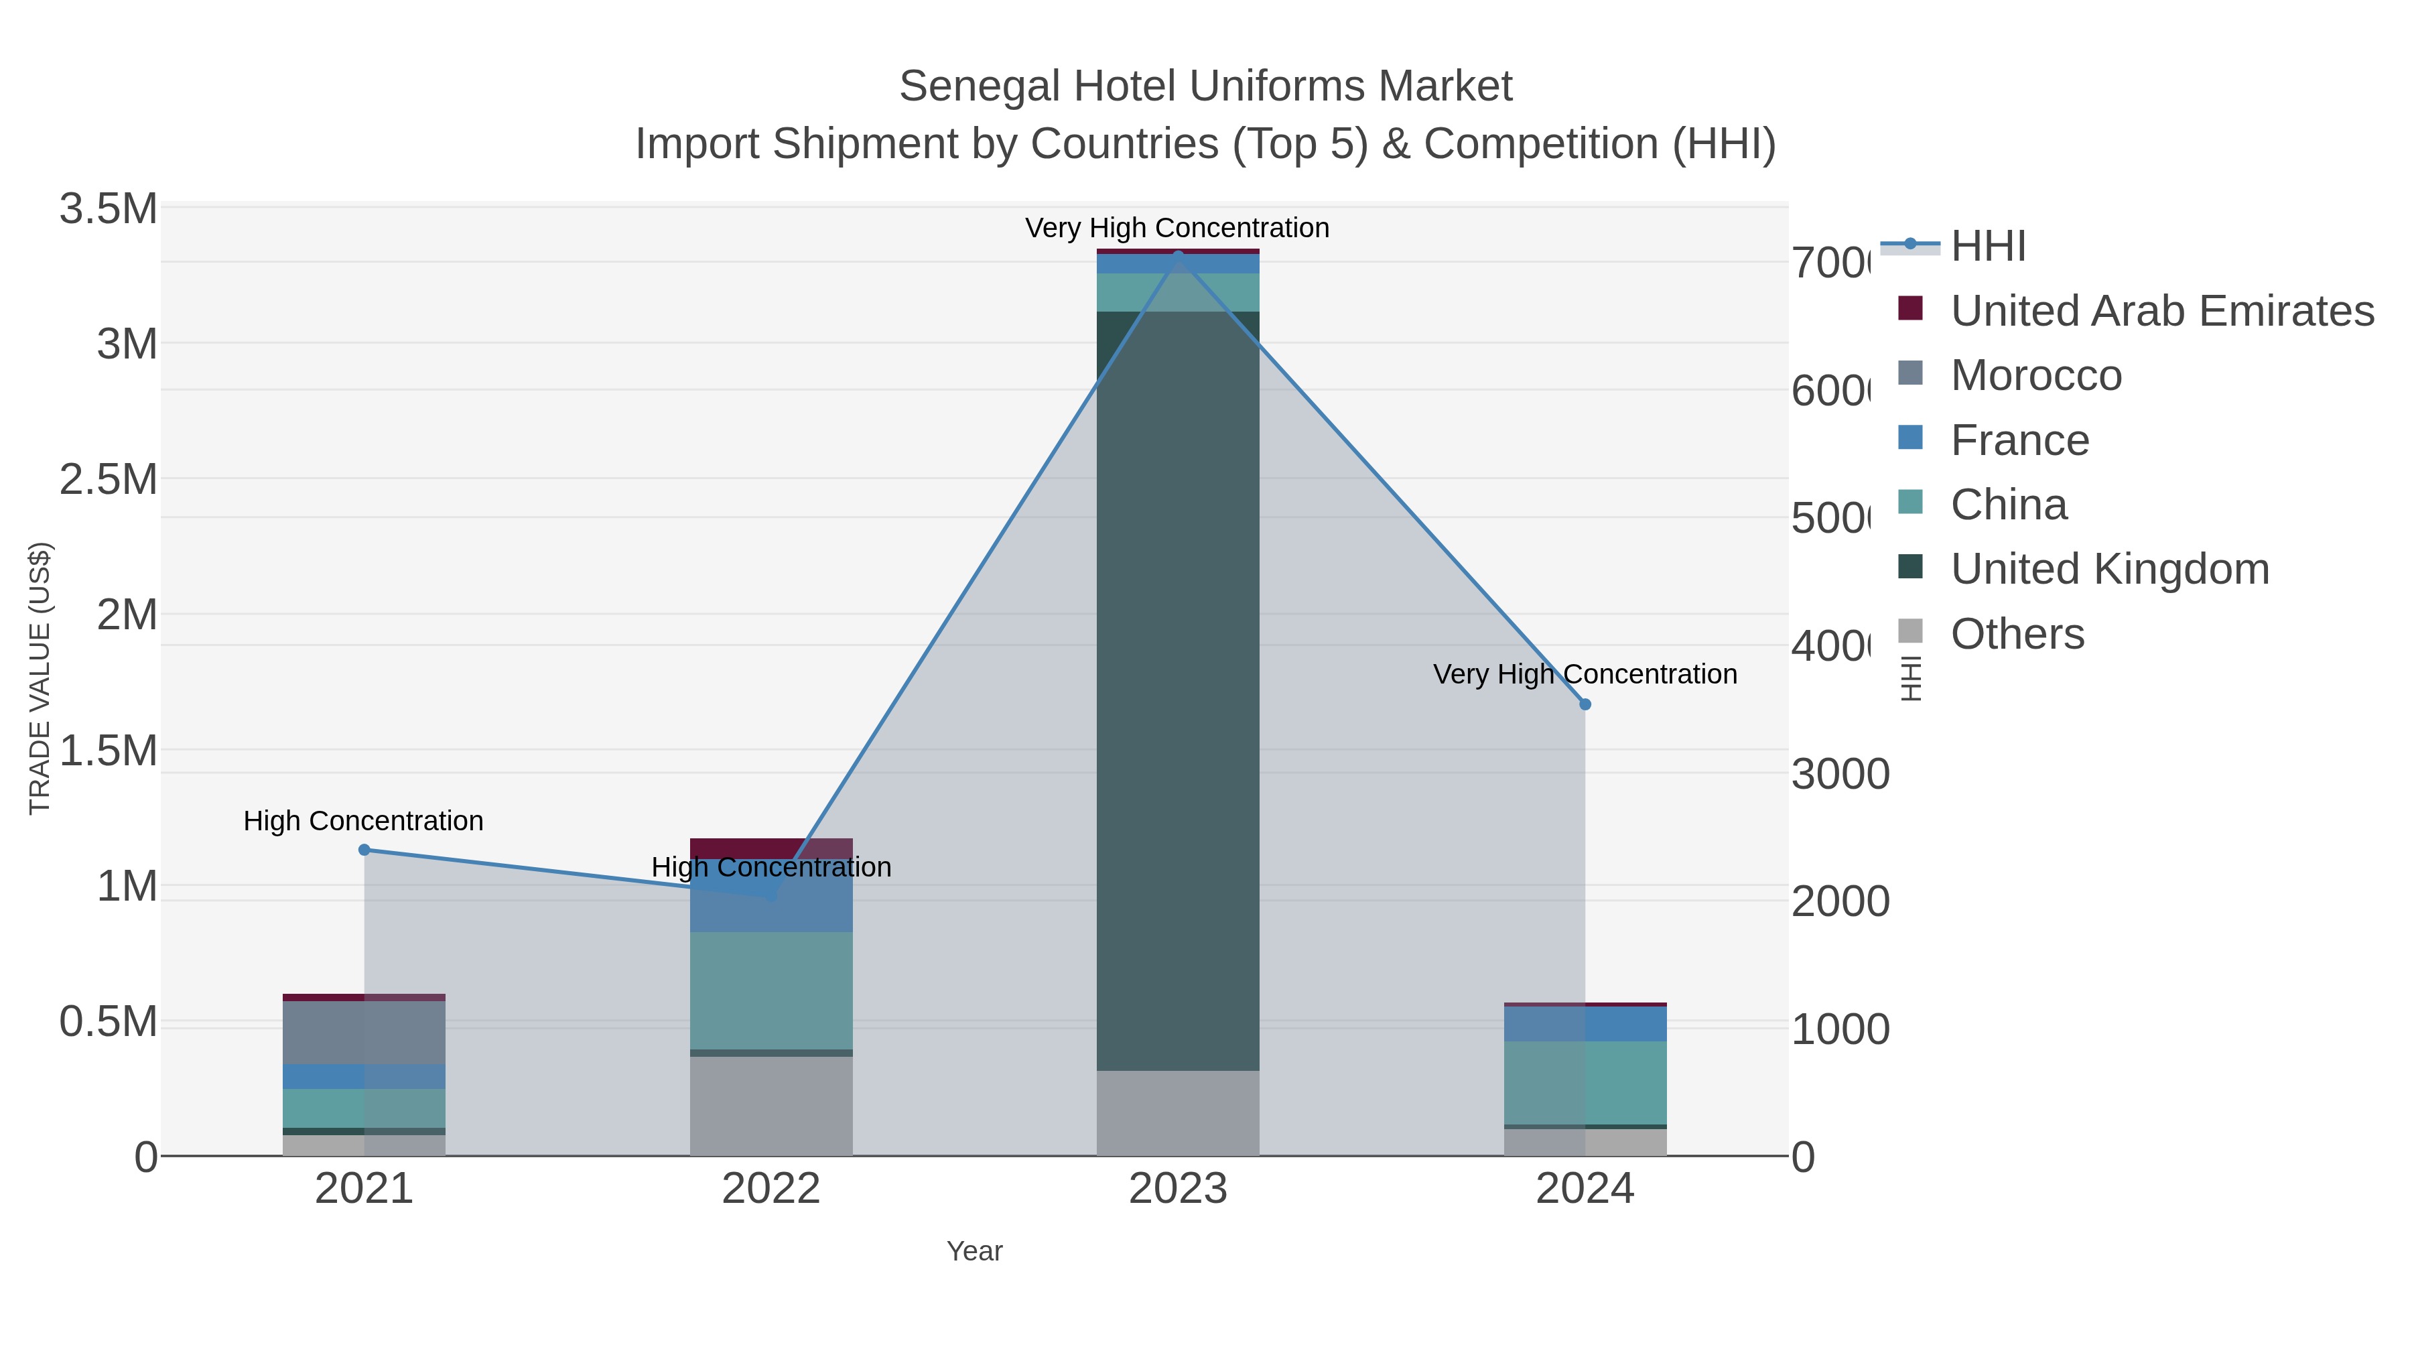Click the United Kingdom segment of 2023 bar
2412x1357 pixels.
coord(1178,690)
